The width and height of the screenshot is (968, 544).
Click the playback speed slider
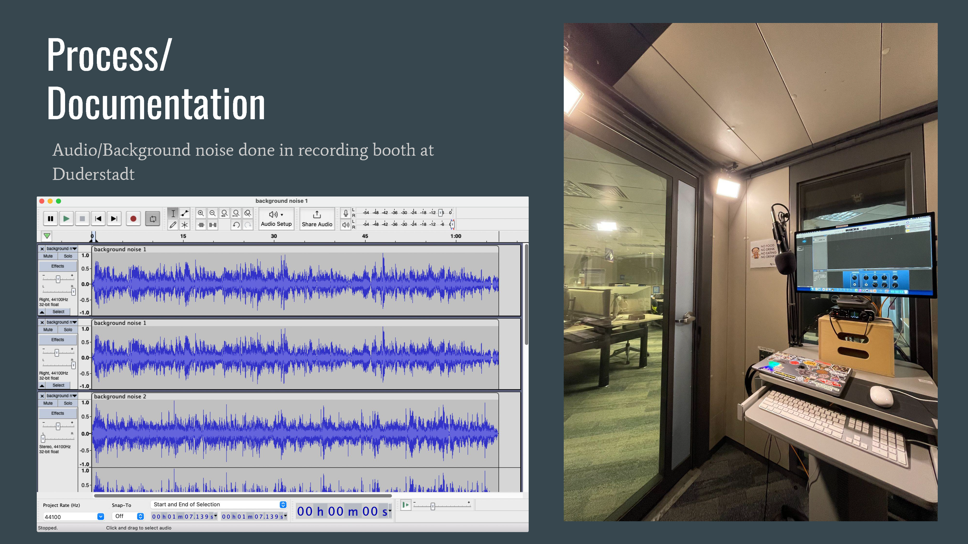pos(433,506)
